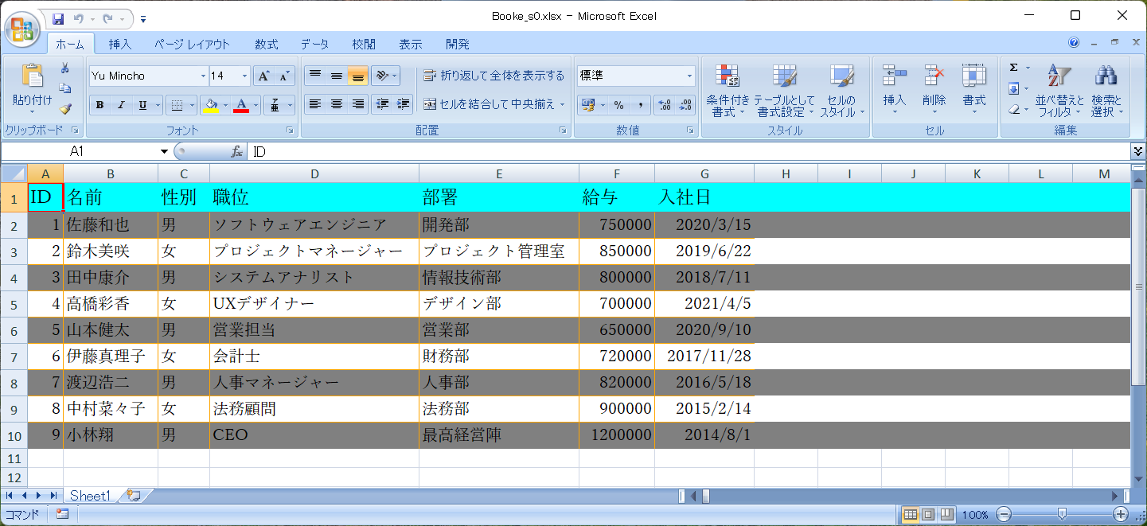Apply cell borders with the border icon

177,105
